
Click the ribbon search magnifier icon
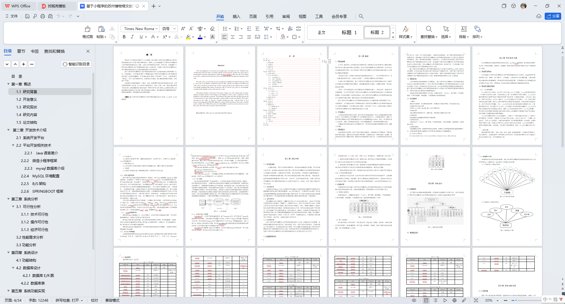click(361, 16)
